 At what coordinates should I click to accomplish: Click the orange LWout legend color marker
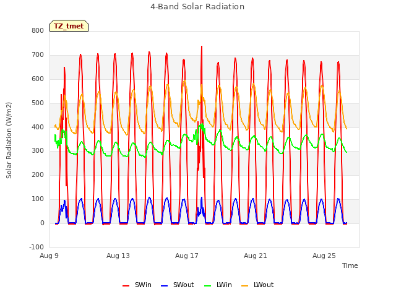click(x=245, y=286)
